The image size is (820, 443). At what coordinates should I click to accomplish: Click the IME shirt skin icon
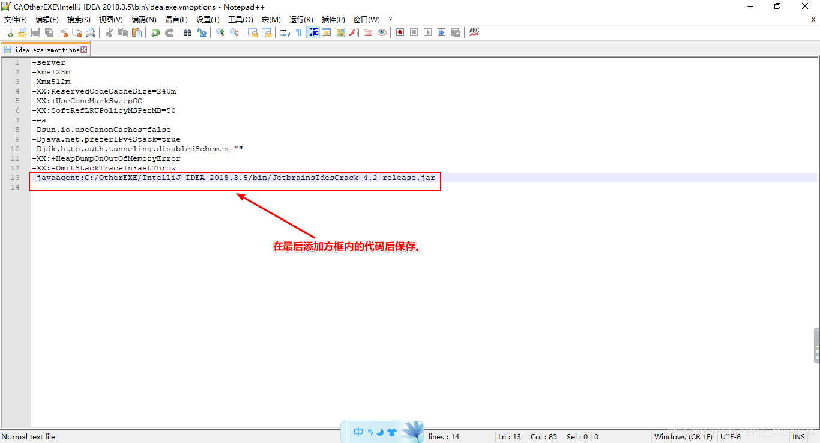click(392, 432)
